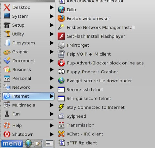Expand the Shutdown submenu arrow
The height and width of the screenshot is (148, 155).
[x=52, y=134]
